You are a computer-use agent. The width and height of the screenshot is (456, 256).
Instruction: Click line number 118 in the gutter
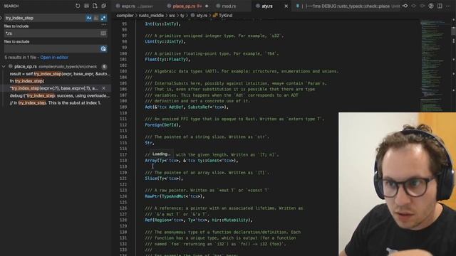(123, 161)
